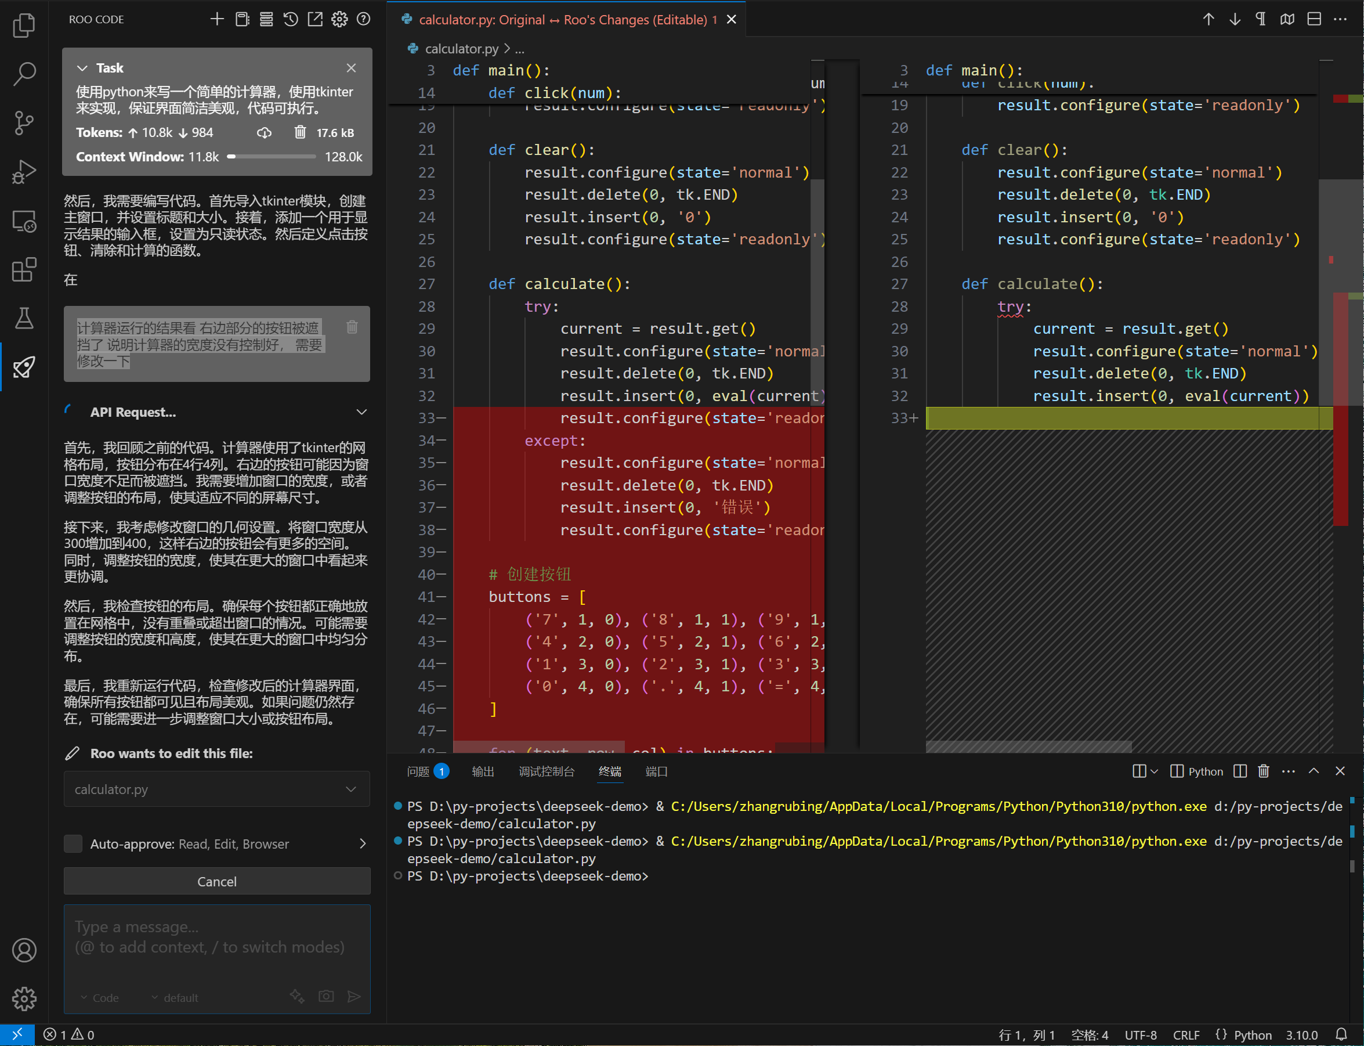This screenshot has height=1046, width=1364.
Task: Show errors and warnings in status bar
Action: coord(68,1034)
